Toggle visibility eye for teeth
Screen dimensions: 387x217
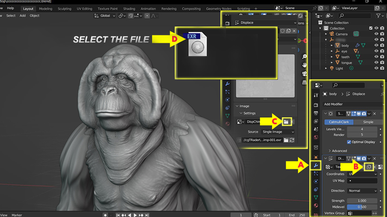click(376, 57)
